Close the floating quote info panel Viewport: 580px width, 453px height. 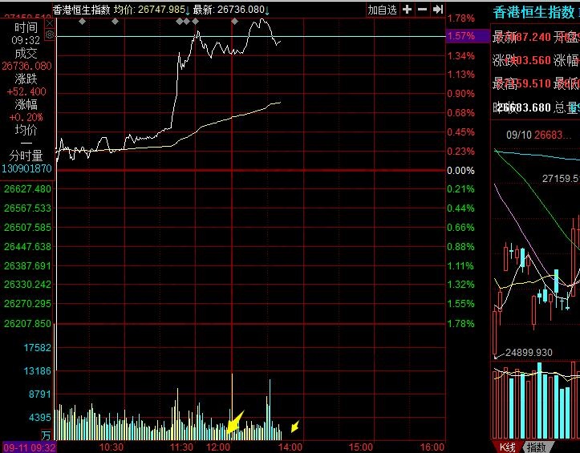tap(50, 24)
